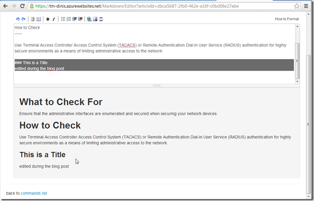The height and width of the screenshot is (201, 314).
Task: Undo the last edit in the editor toolbar
Action: pyautogui.click(x=18, y=19)
